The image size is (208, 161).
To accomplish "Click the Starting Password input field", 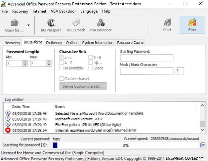I will pyautogui.click(x=147, y=58).
